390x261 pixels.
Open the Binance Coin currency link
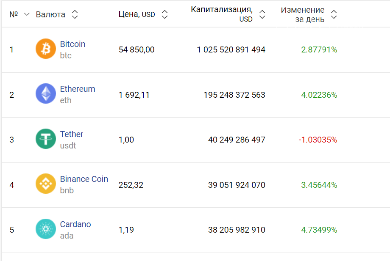click(x=84, y=179)
